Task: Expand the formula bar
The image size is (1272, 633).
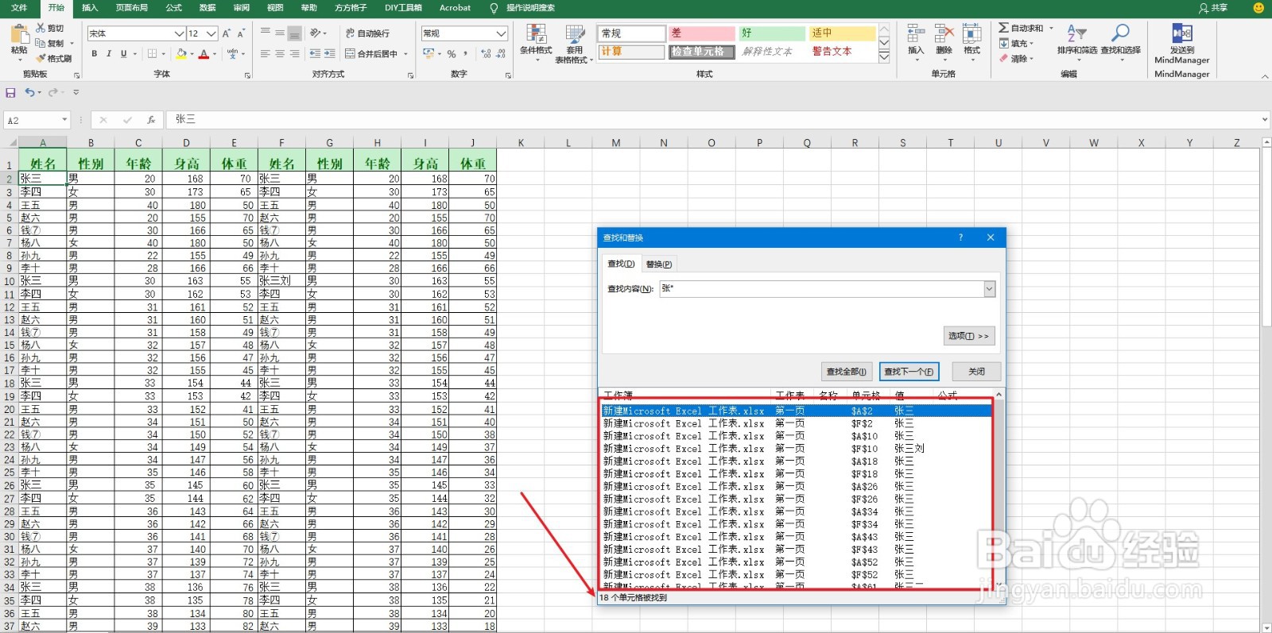Action: (1264, 120)
